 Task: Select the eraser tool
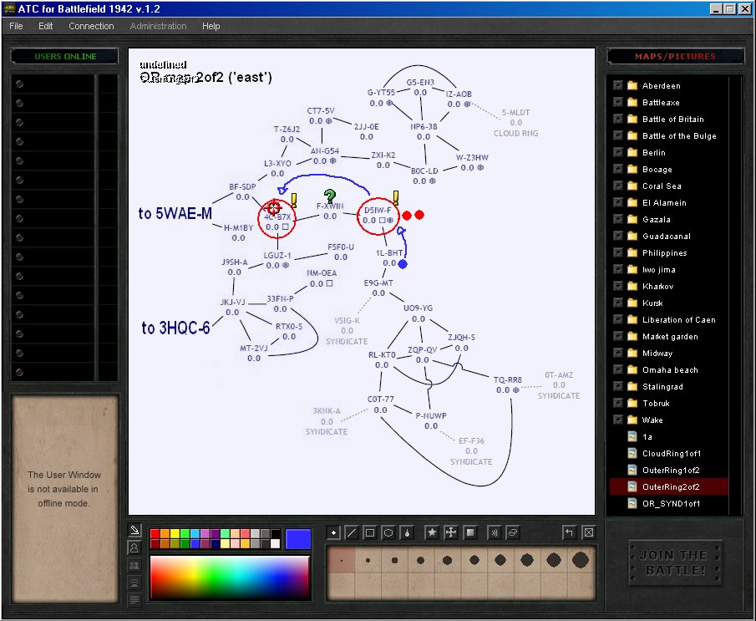coord(513,532)
